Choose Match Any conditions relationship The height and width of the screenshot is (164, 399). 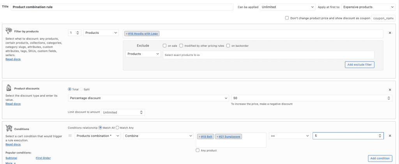point(117,127)
